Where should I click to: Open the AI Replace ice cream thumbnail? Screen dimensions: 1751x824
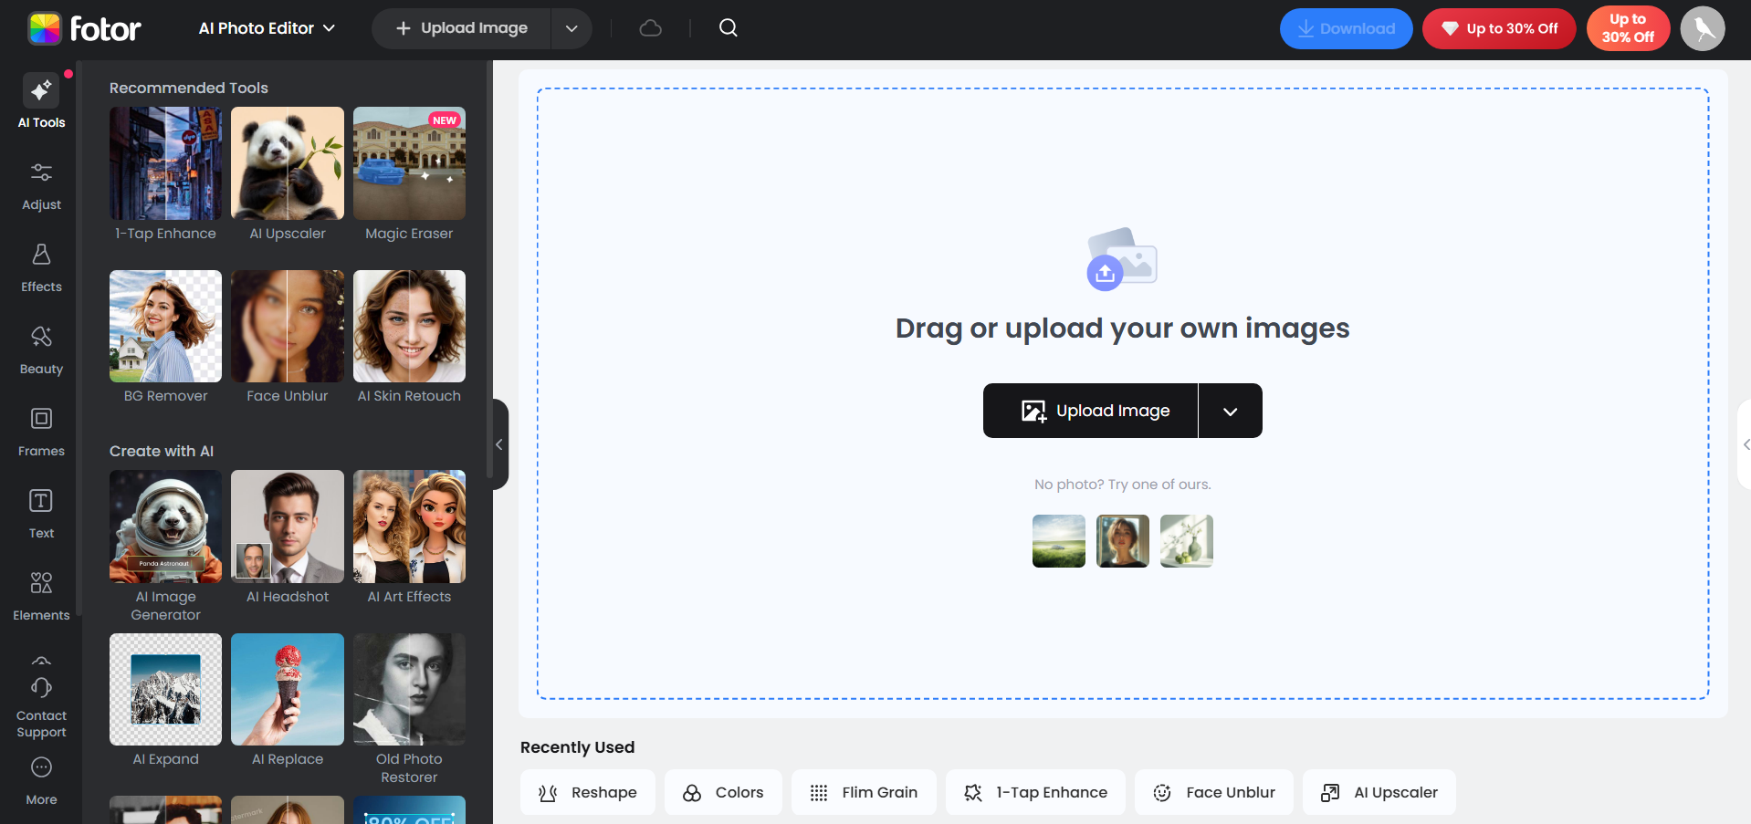(288, 689)
